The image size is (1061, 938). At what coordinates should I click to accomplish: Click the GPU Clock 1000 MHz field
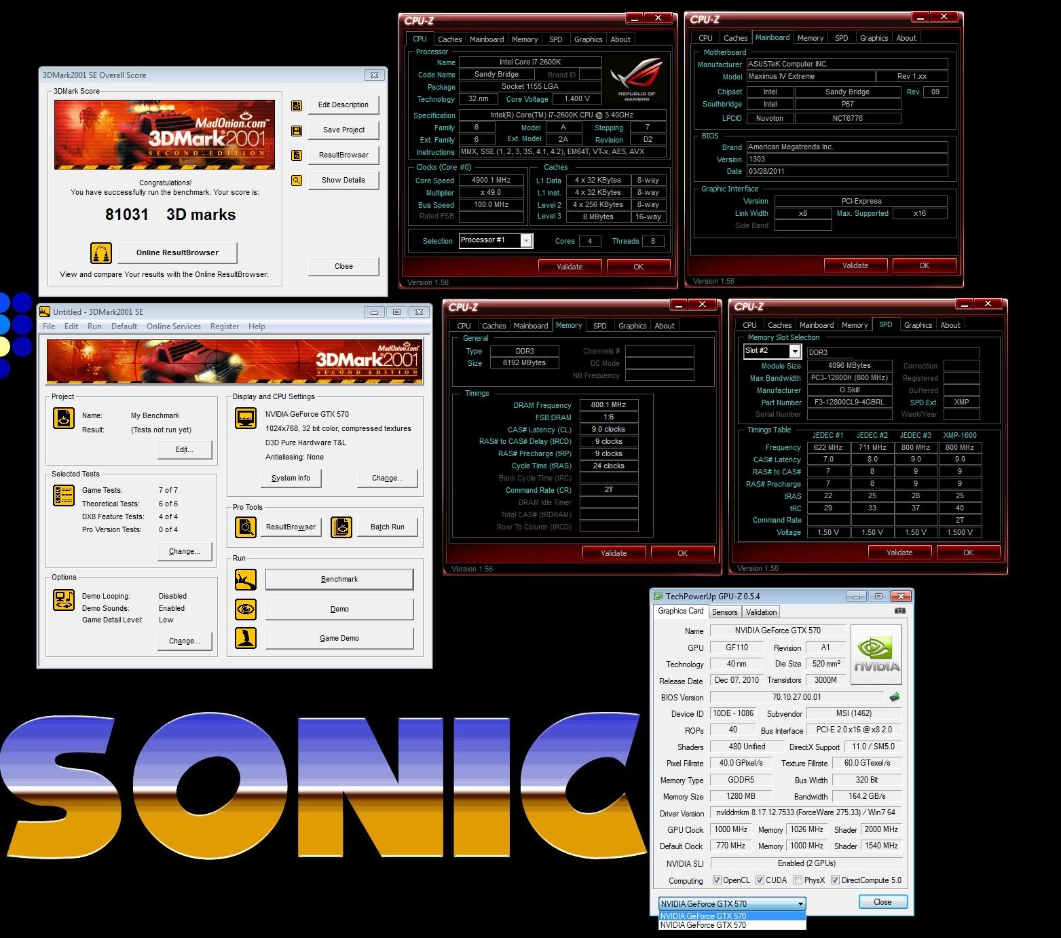tap(731, 829)
